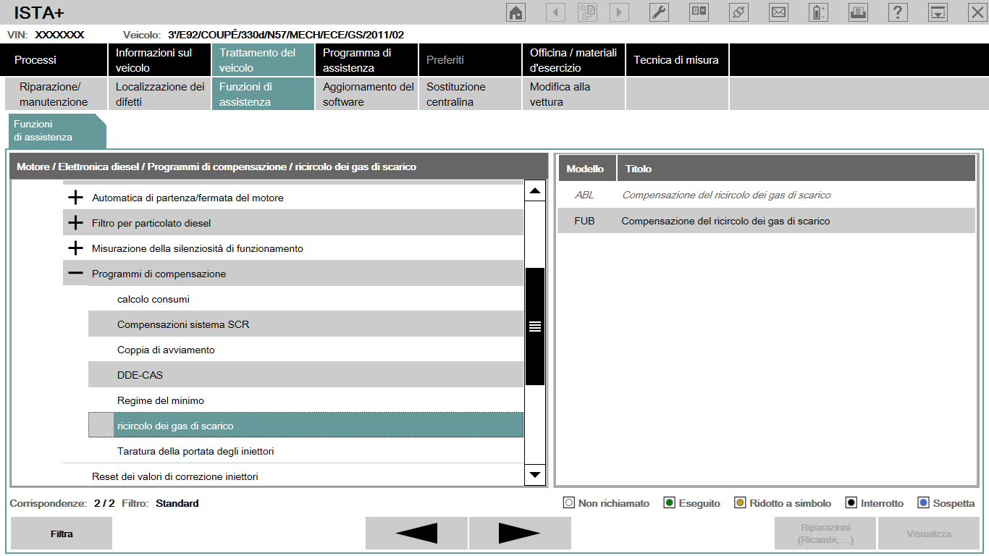Click the tree scrollbar up arrow
This screenshot has height=556, width=989.
pos(535,191)
